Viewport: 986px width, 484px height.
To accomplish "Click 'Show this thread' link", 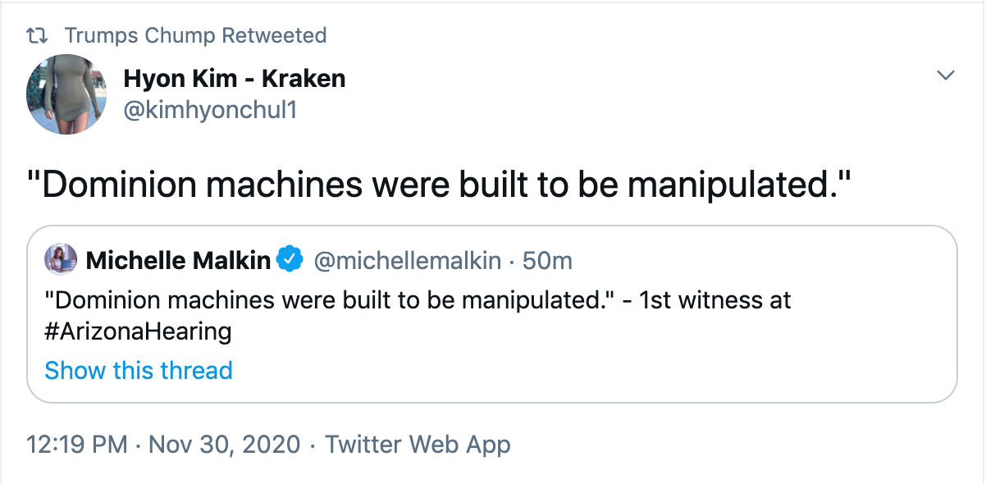I will (x=139, y=370).
